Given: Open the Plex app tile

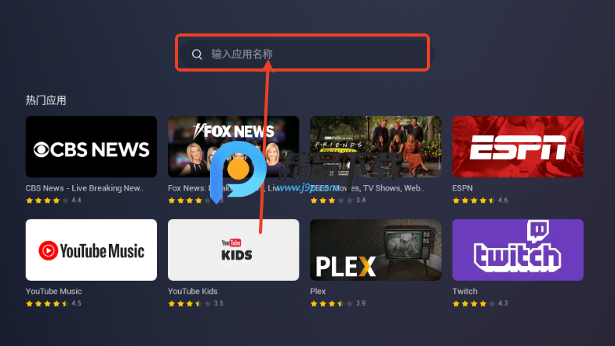Looking at the screenshot, I should tap(376, 250).
